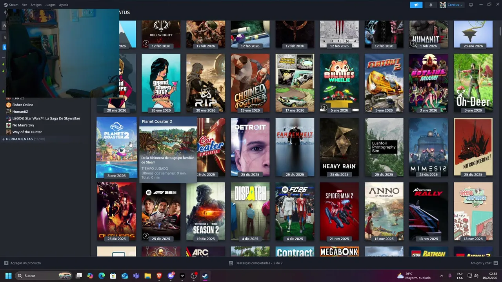
Task: Open the Hotline Miami cover
Action: coord(428,83)
